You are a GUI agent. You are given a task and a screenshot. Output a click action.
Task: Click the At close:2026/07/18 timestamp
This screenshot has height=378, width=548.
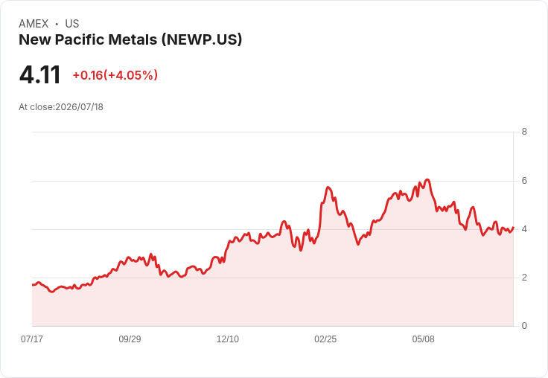tap(61, 107)
